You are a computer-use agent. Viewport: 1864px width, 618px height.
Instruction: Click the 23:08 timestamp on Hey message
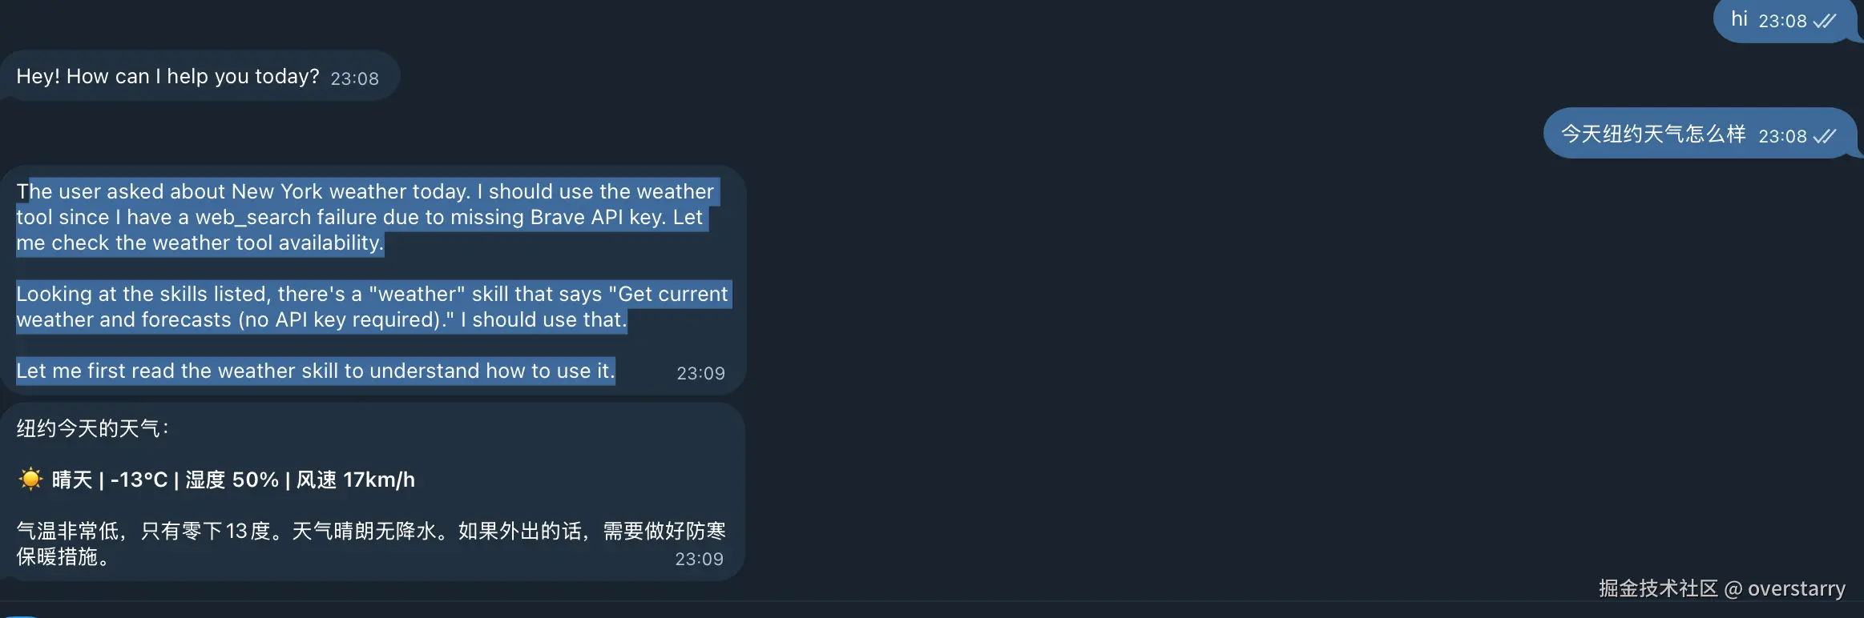point(354,78)
